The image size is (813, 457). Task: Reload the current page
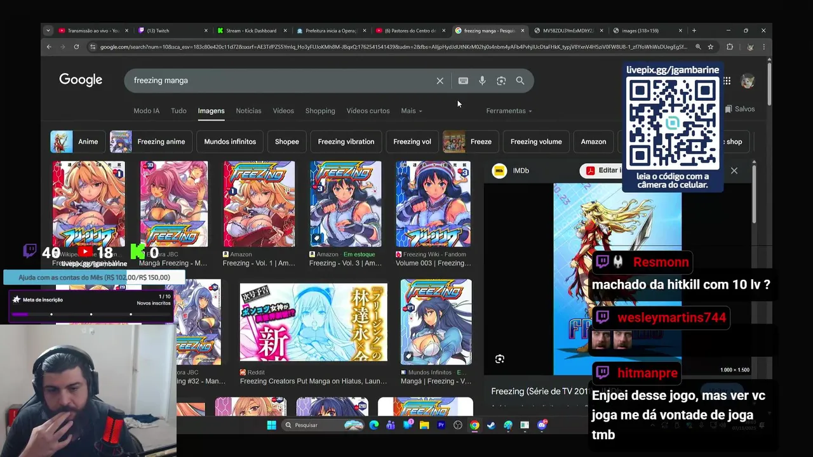[x=76, y=47]
